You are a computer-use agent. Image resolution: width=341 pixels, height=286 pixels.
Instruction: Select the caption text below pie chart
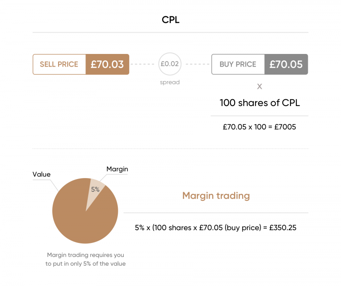click(x=85, y=259)
